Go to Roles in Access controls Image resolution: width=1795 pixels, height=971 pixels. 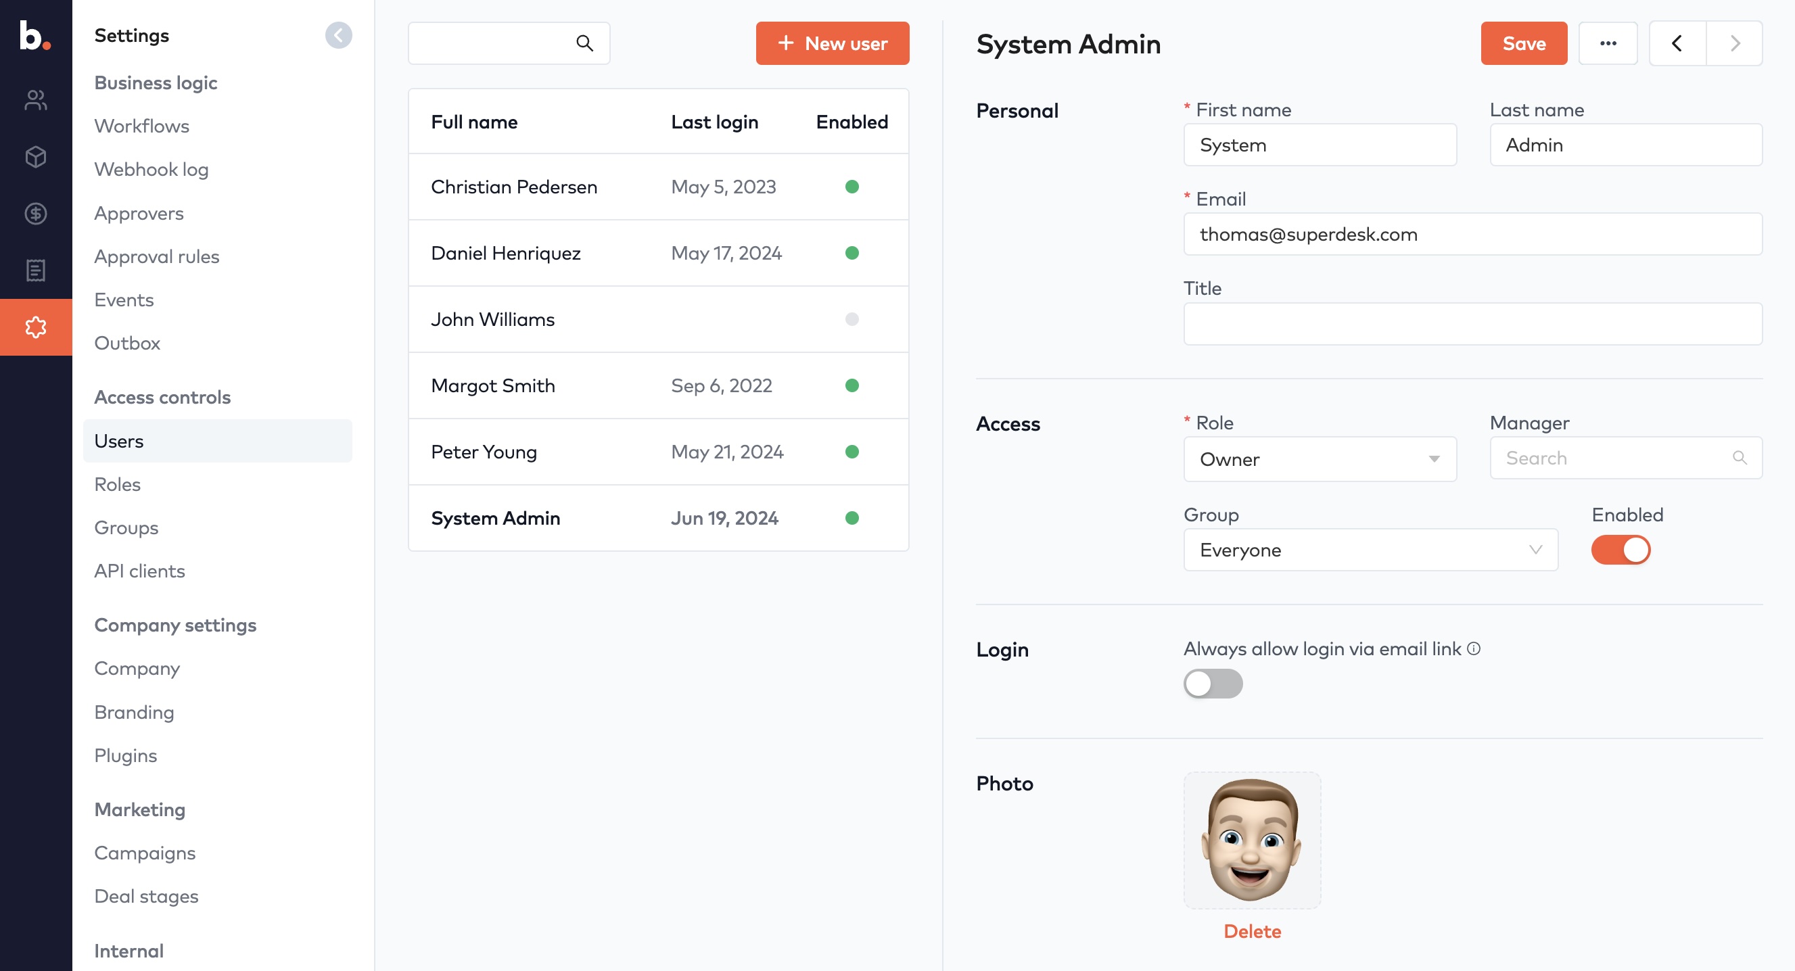117,484
